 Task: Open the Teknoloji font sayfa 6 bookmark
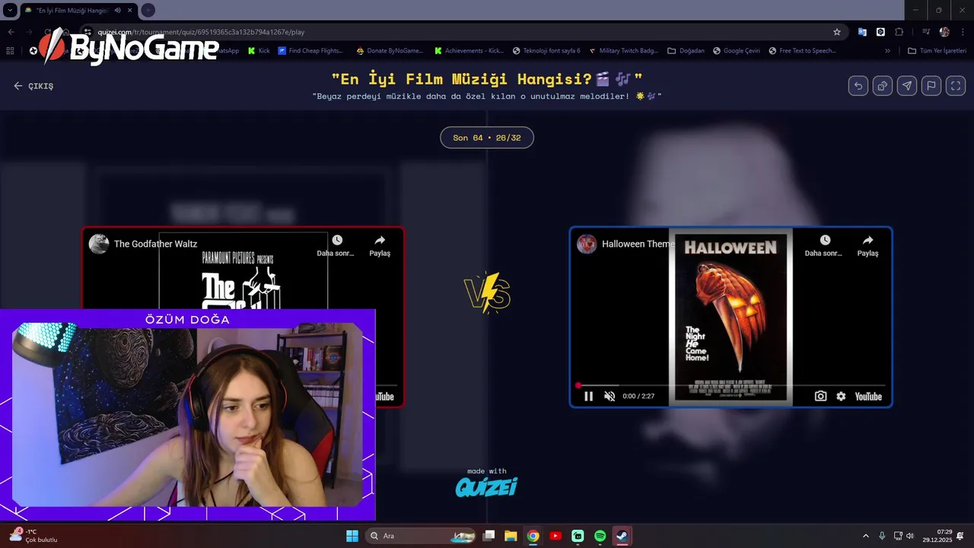click(546, 51)
